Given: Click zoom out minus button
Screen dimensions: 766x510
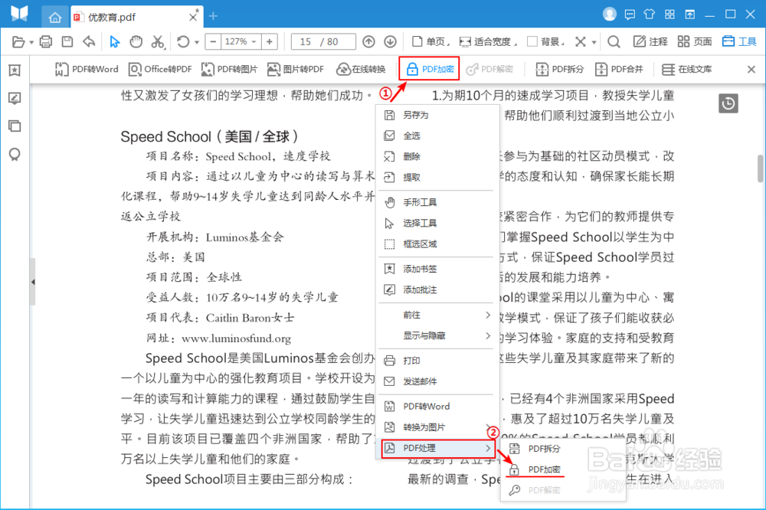Looking at the screenshot, I should [213, 42].
